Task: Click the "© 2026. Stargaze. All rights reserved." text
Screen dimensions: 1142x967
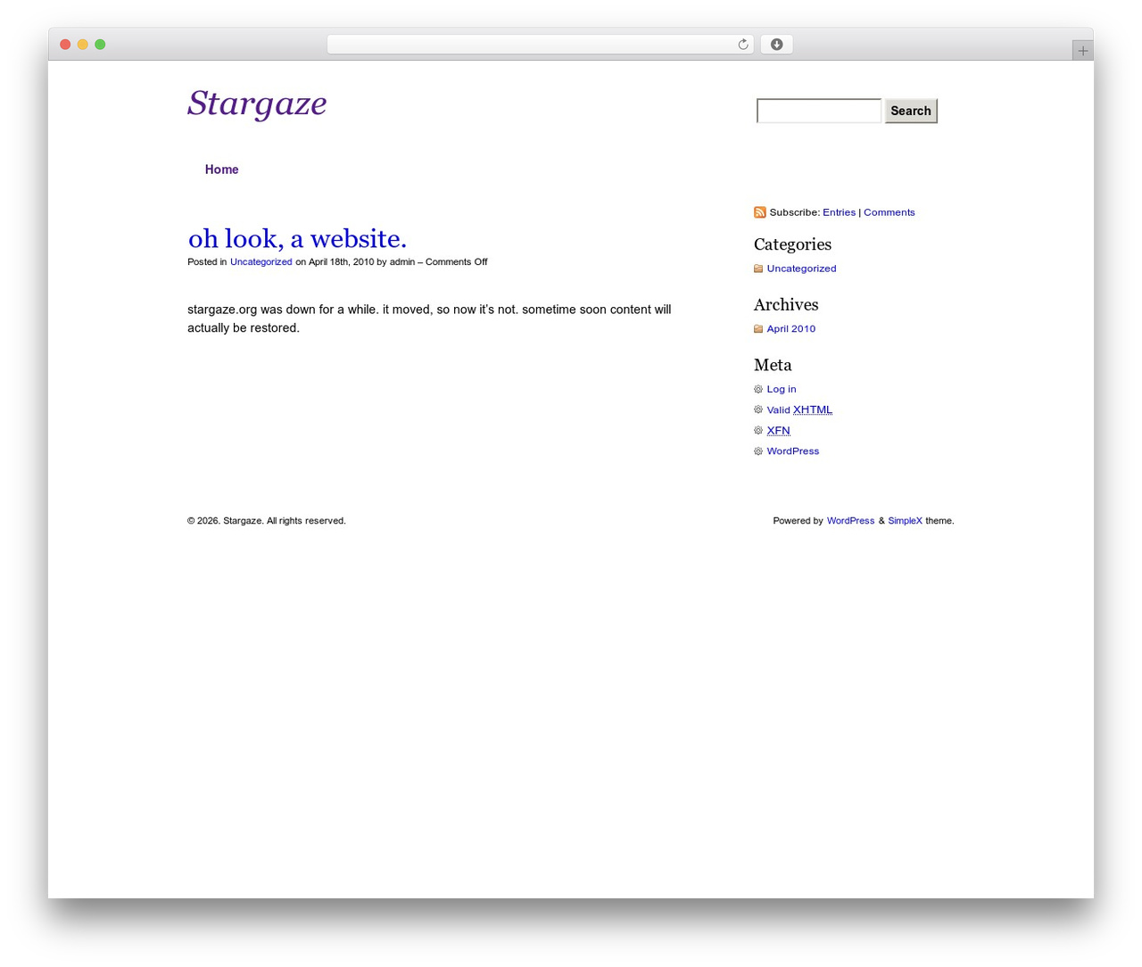Action: click(267, 521)
